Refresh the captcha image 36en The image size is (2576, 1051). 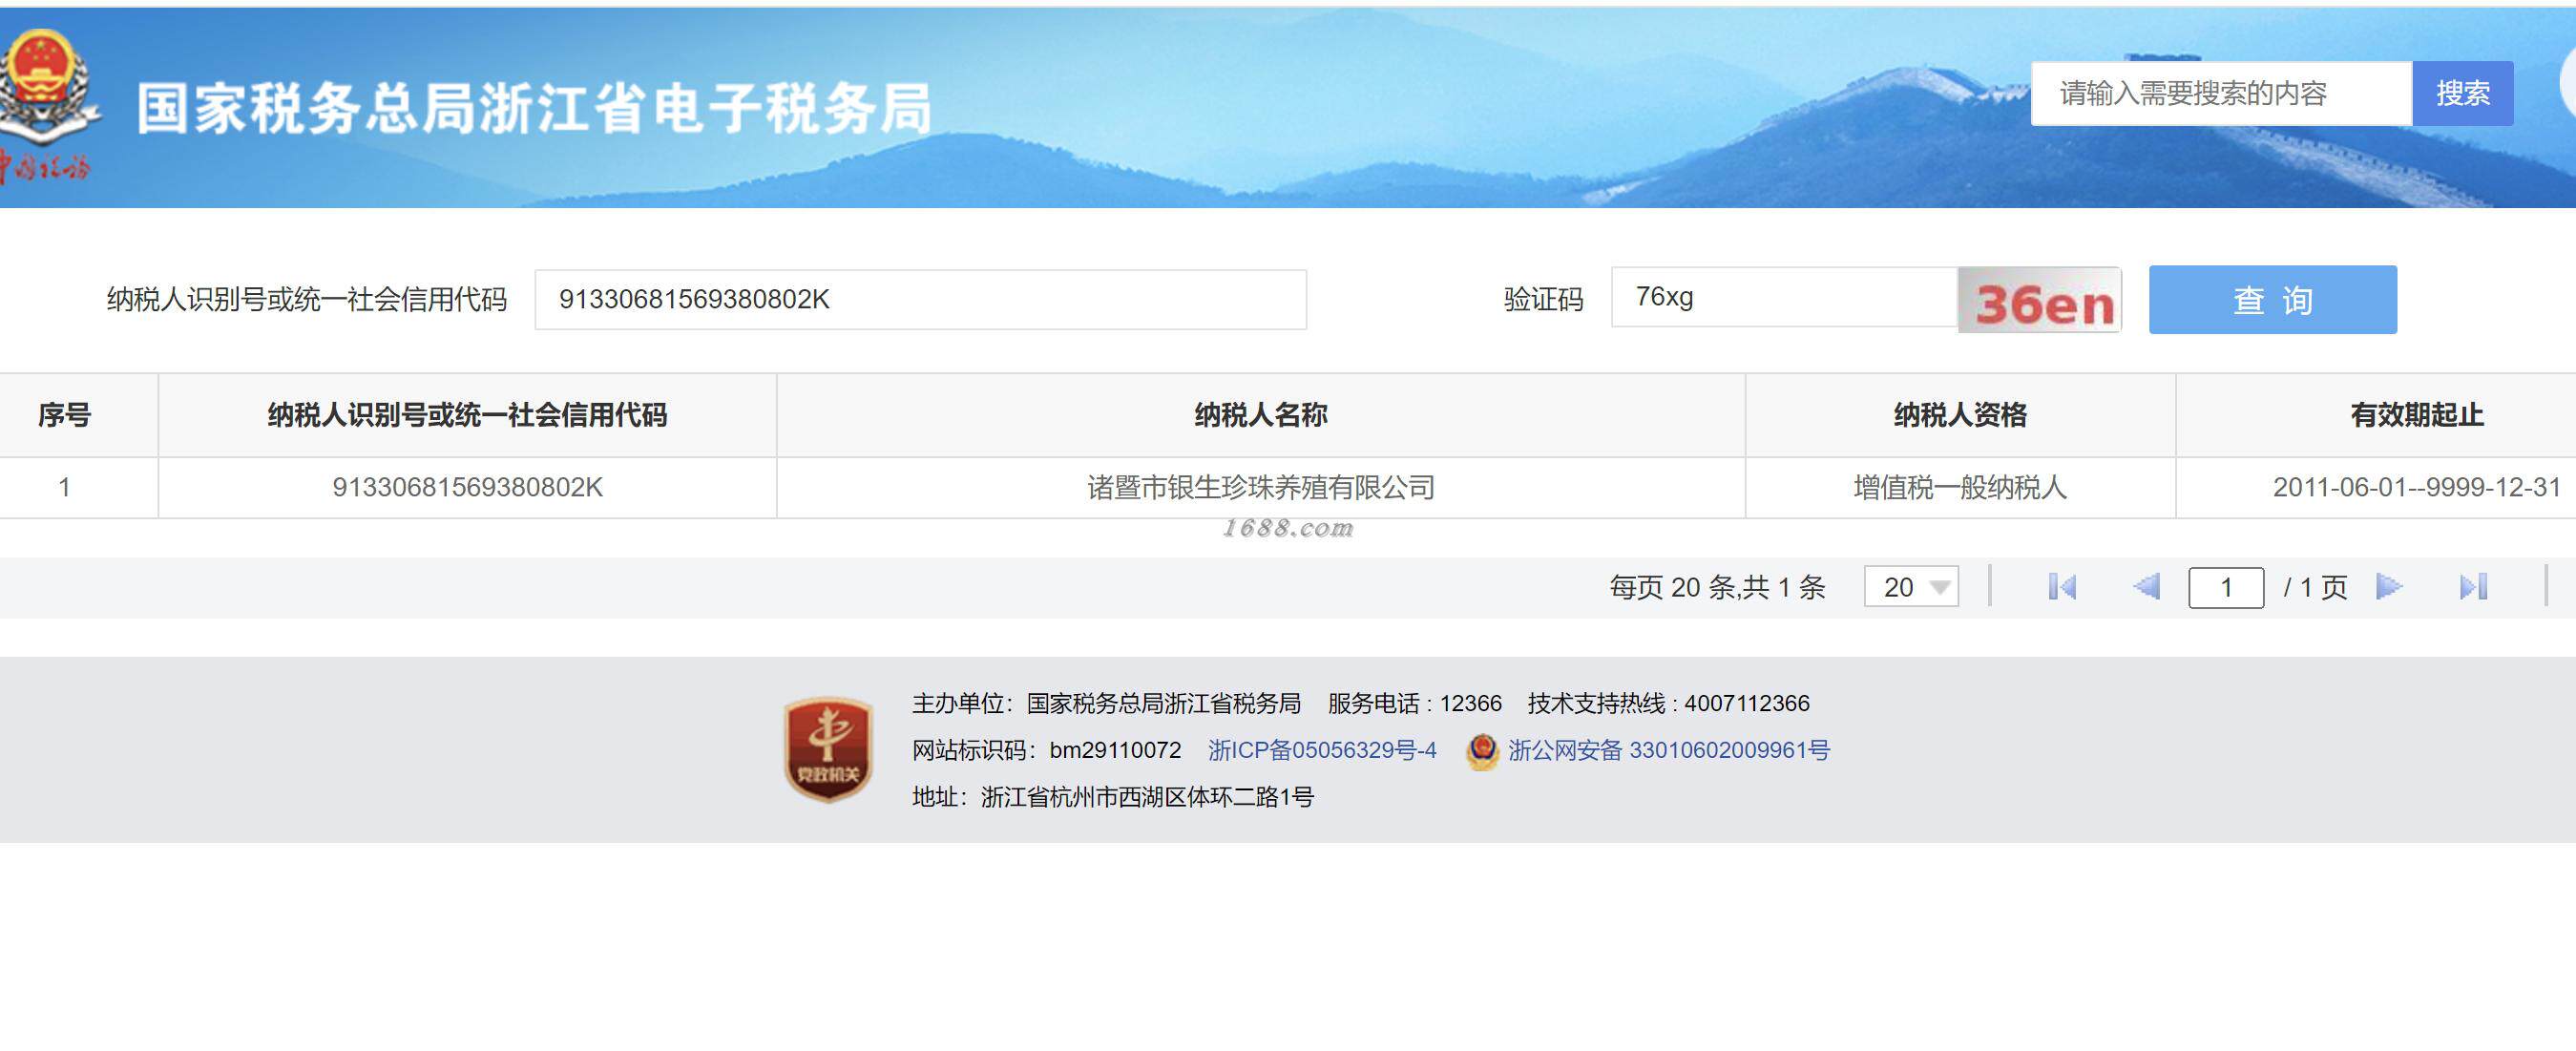click(x=2039, y=300)
